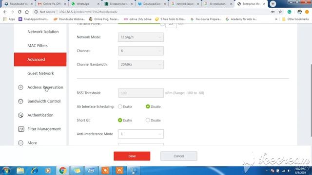The width and height of the screenshot is (312, 175).
Task: Open Other bookmarks folder
Action: pos(295,19)
